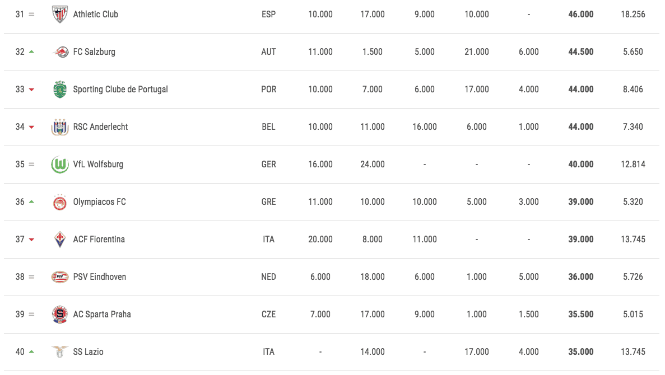Click the equals sign beside rank 39
The image size is (665, 375).
[x=31, y=315]
